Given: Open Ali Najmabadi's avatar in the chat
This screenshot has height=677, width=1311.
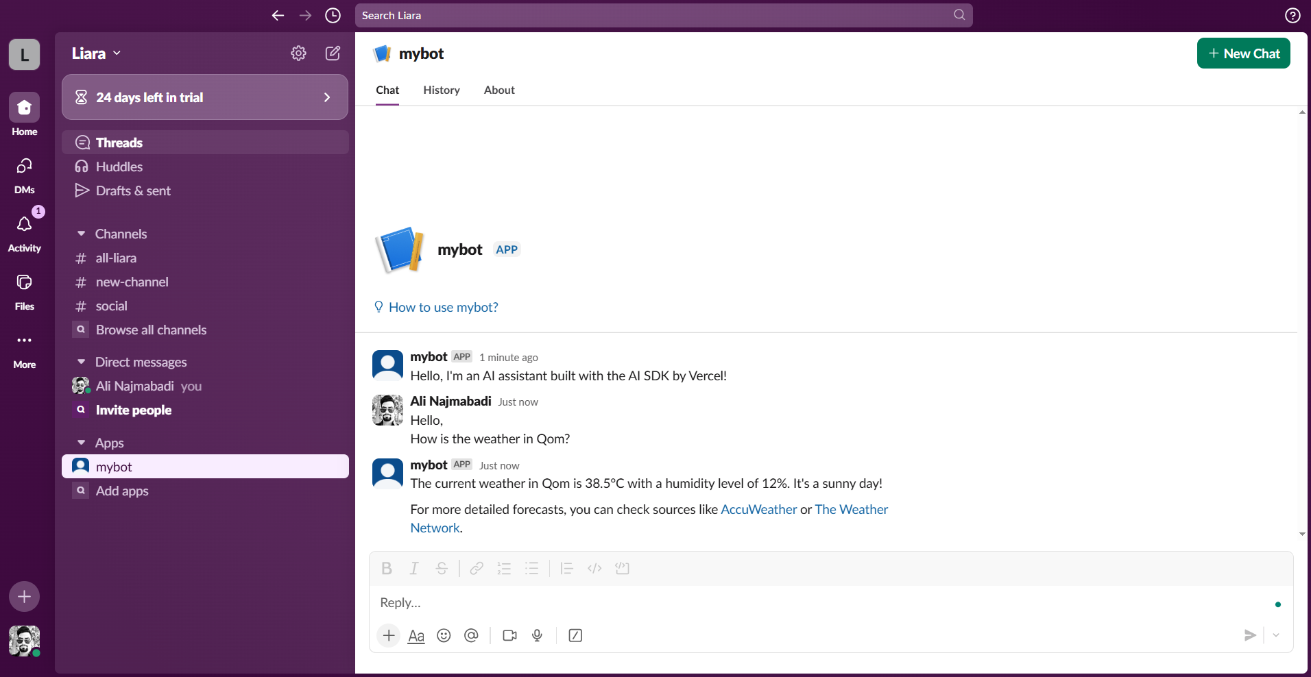Looking at the screenshot, I should (387, 410).
